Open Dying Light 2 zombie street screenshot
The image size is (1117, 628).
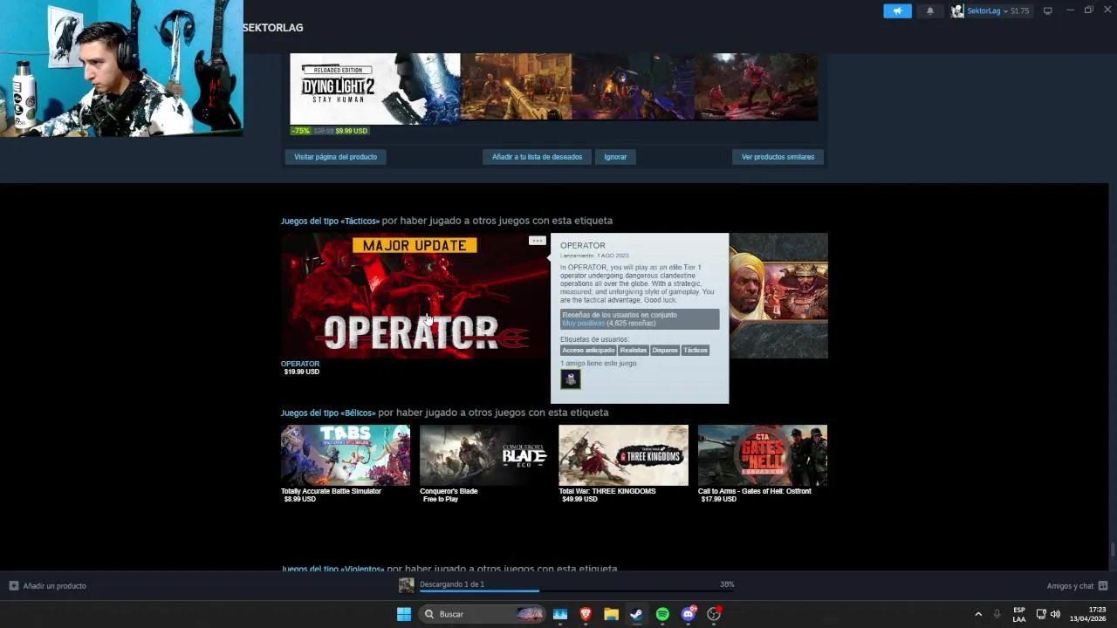point(516,86)
